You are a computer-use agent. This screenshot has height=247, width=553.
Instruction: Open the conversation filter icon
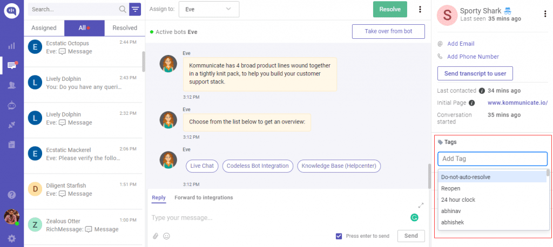[135, 10]
